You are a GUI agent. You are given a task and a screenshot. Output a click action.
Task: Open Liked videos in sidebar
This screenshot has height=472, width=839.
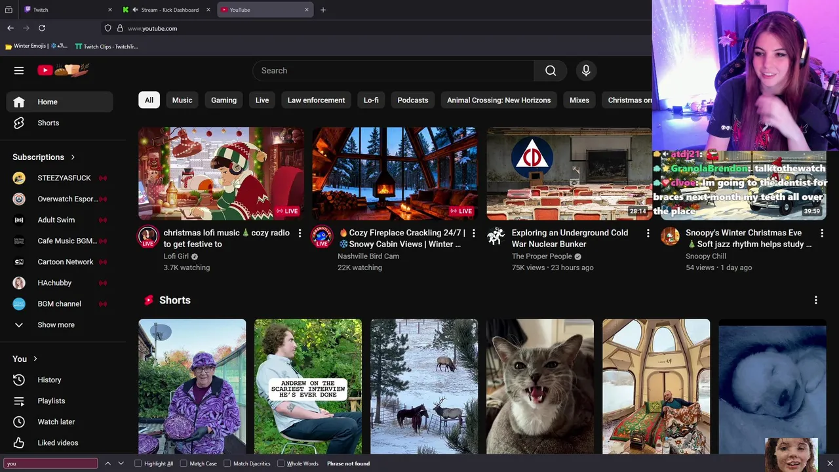coord(60,443)
